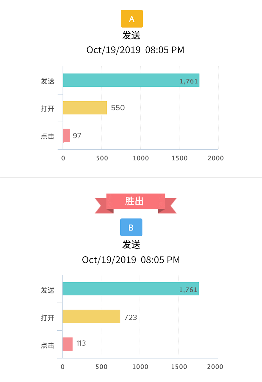This screenshot has height=382, width=262.
Task: Click the 723 opens value label
Action: (131, 317)
